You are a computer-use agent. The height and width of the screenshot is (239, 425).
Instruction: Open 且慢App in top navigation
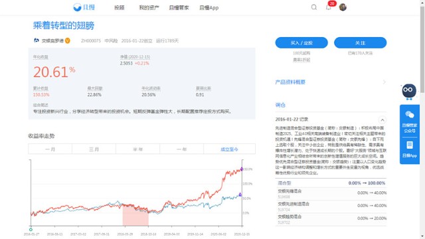tap(209, 7)
